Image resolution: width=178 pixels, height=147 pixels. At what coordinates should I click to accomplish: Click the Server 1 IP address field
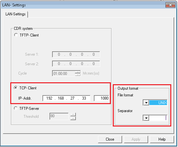point(76,54)
